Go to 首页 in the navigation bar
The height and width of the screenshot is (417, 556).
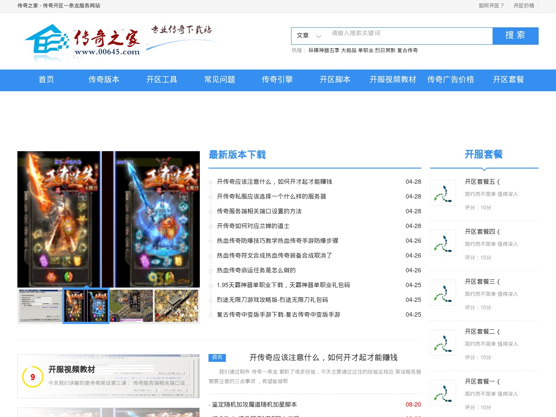(x=46, y=80)
